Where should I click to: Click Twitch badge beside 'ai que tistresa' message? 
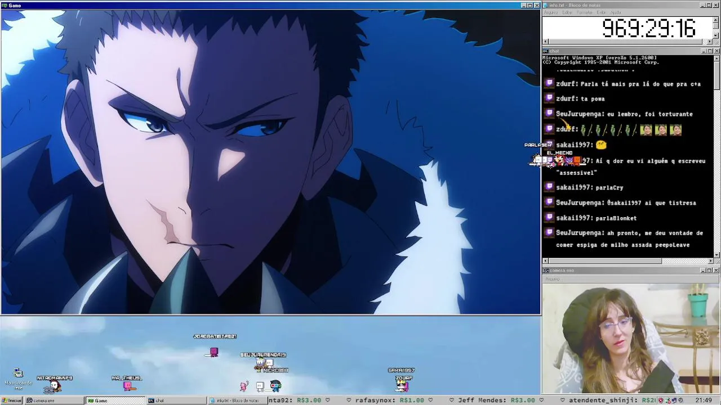pyautogui.click(x=550, y=202)
